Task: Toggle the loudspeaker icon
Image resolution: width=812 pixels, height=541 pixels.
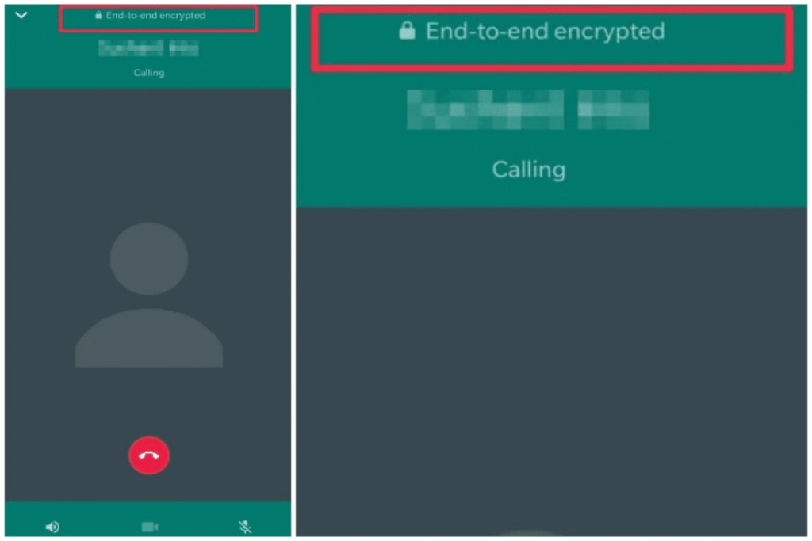Action: (x=52, y=527)
